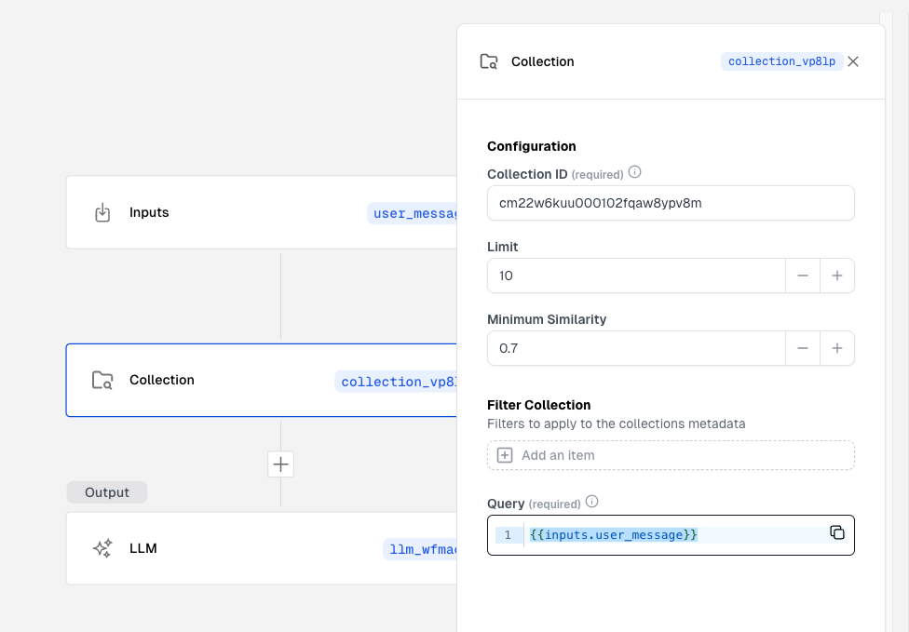The width and height of the screenshot is (909, 632).
Task: Click plus icon in Add an item
Action: click(x=505, y=455)
